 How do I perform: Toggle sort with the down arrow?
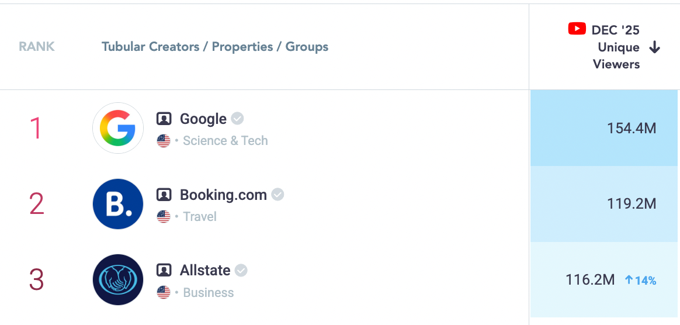tap(655, 48)
